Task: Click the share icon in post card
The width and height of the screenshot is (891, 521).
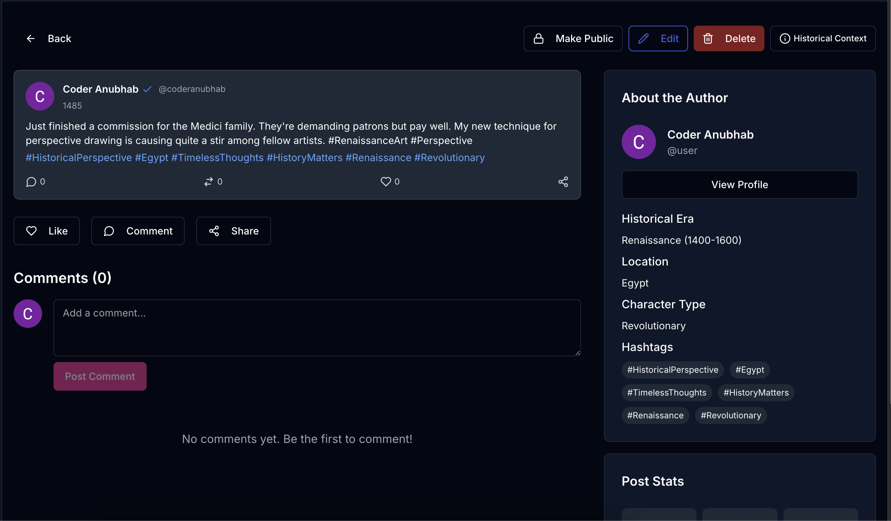Action: click(563, 182)
